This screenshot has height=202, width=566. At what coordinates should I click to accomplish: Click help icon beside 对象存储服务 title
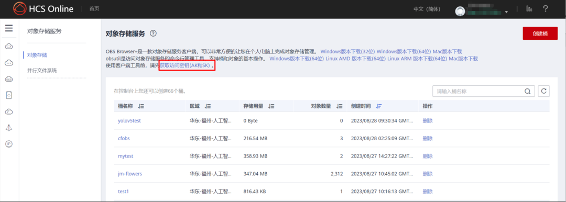pos(153,33)
